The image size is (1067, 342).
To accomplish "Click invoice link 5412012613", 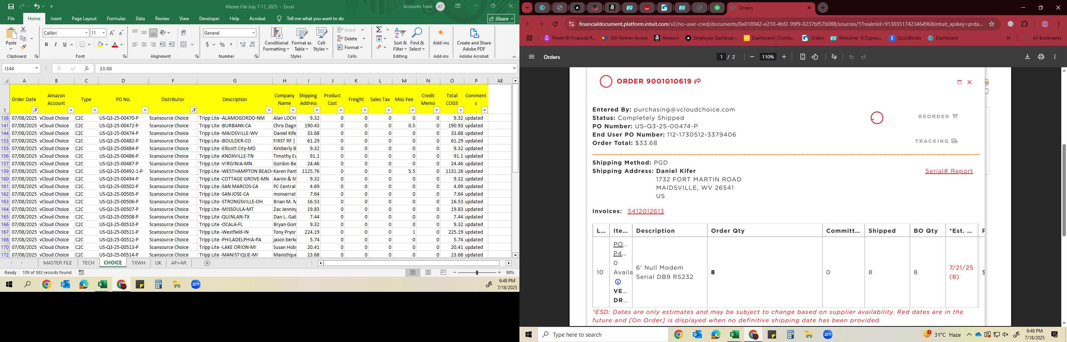I will (x=645, y=211).
